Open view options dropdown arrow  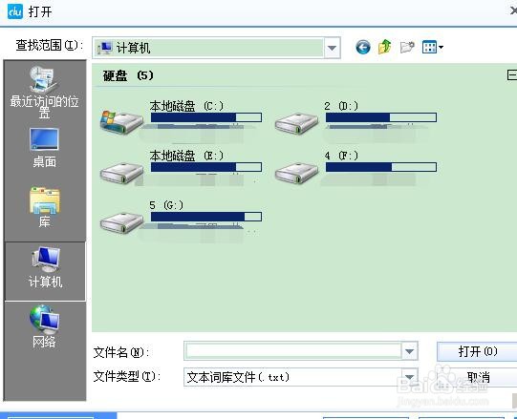click(441, 48)
